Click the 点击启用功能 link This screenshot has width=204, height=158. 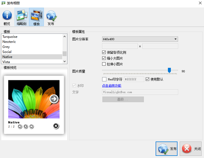coord(112,86)
